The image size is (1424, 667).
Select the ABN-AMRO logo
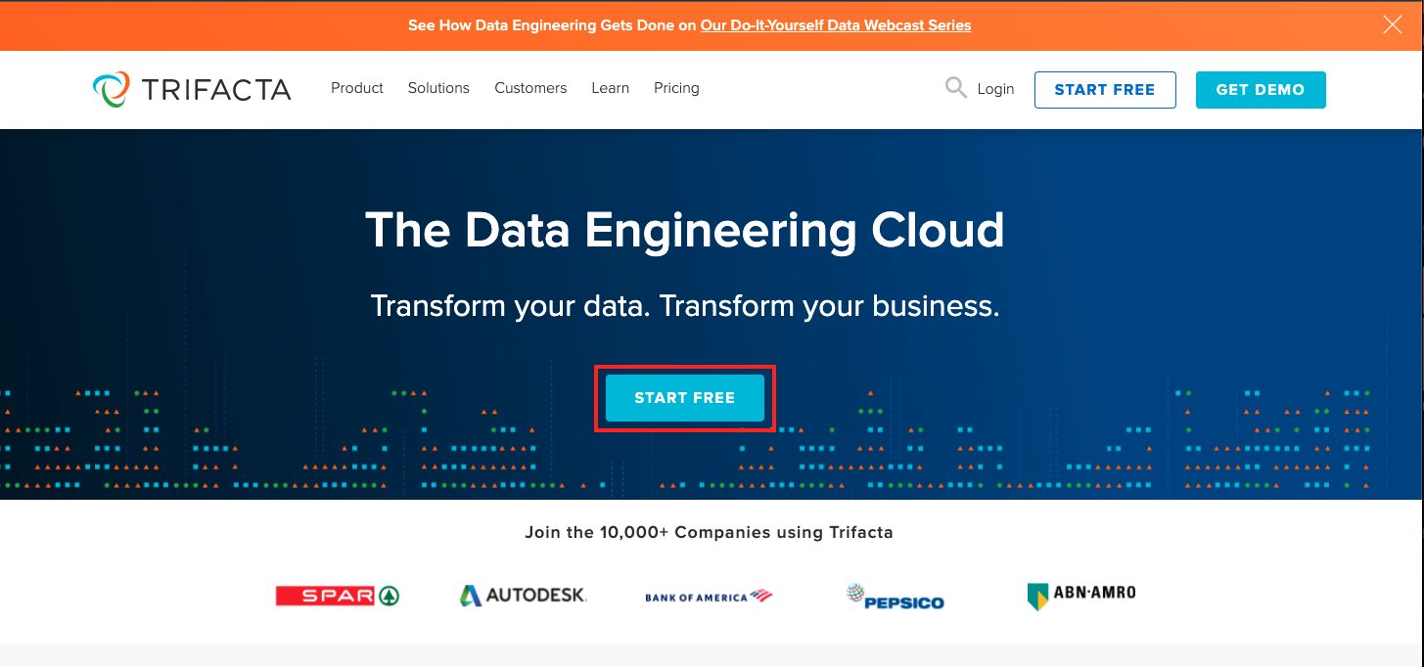click(x=1079, y=594)
